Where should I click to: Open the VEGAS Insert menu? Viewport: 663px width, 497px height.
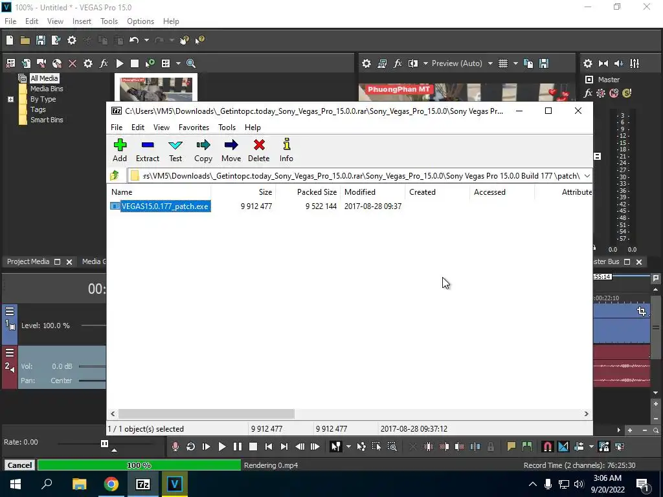(82, 21)
